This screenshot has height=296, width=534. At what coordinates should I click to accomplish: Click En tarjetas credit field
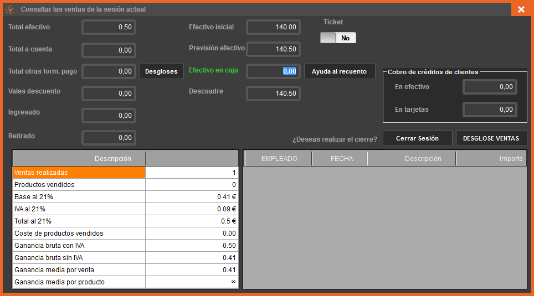point(490,110)
